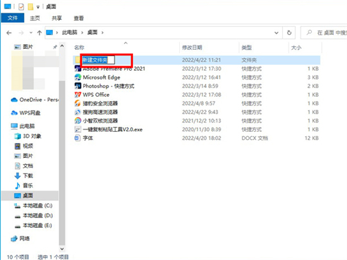Viewport: 347px width, 260px height.
Task: Select the 小智双核浏览器 icon
Action: [x=78, y=121]
